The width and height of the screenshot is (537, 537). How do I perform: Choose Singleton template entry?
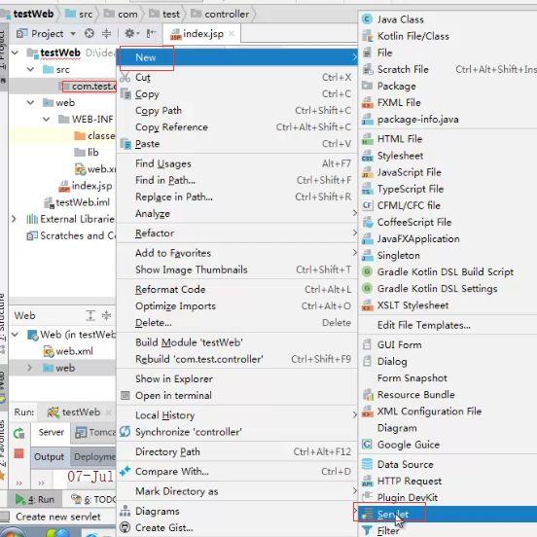point(447,256)
